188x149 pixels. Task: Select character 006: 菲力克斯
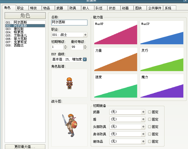25,39
